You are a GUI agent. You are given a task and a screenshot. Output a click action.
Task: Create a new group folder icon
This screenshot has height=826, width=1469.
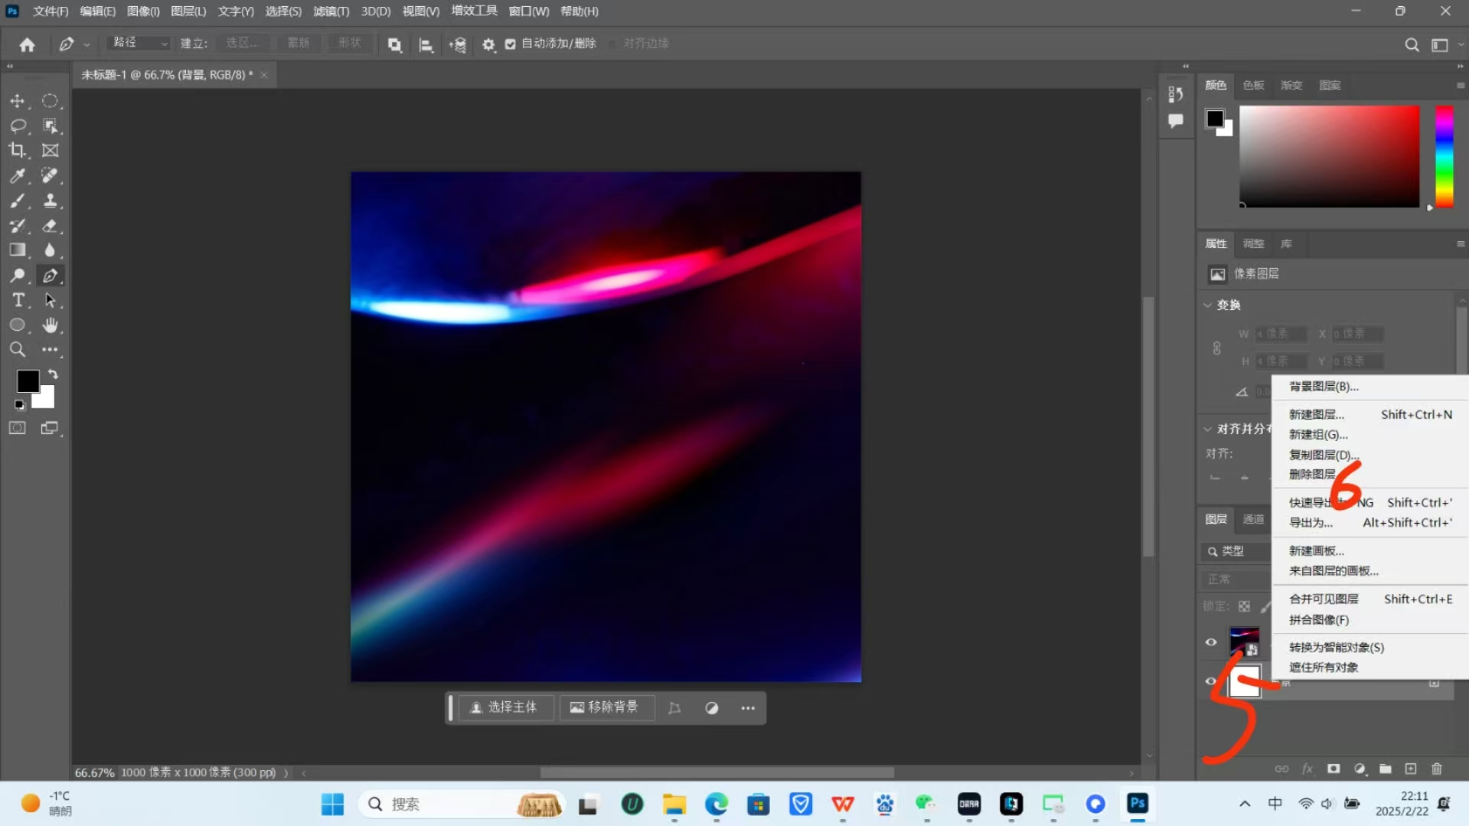point(1386,769)
